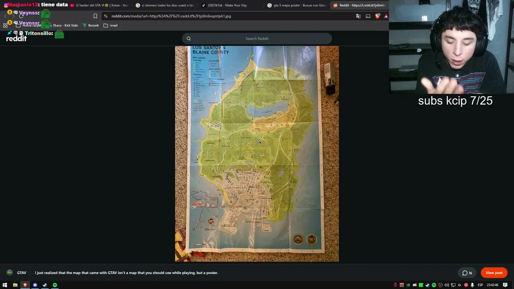Open the 'israel' bookmarks folder

[110, 25]
